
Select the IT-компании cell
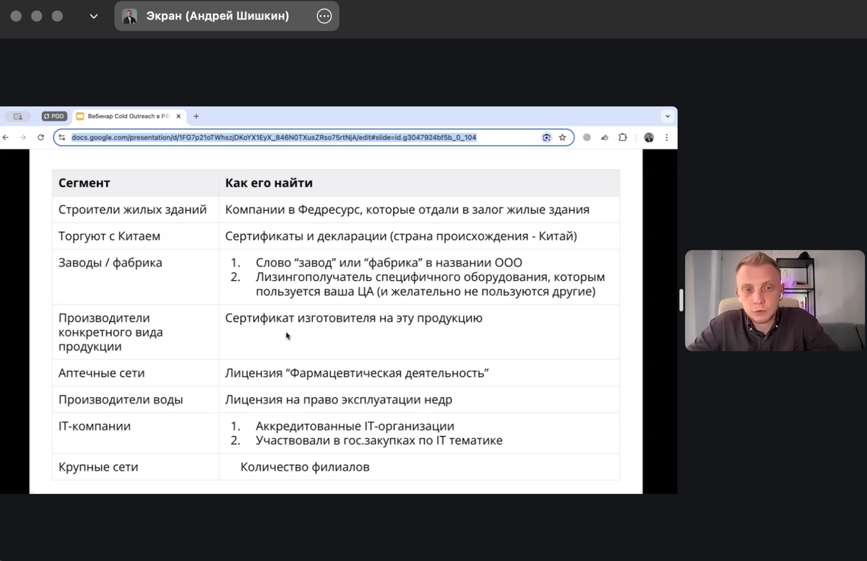[136, 433]
